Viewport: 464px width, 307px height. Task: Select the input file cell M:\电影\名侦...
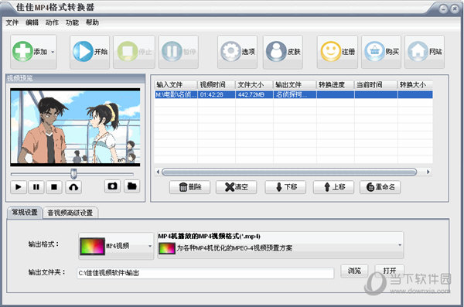[176, 95]
